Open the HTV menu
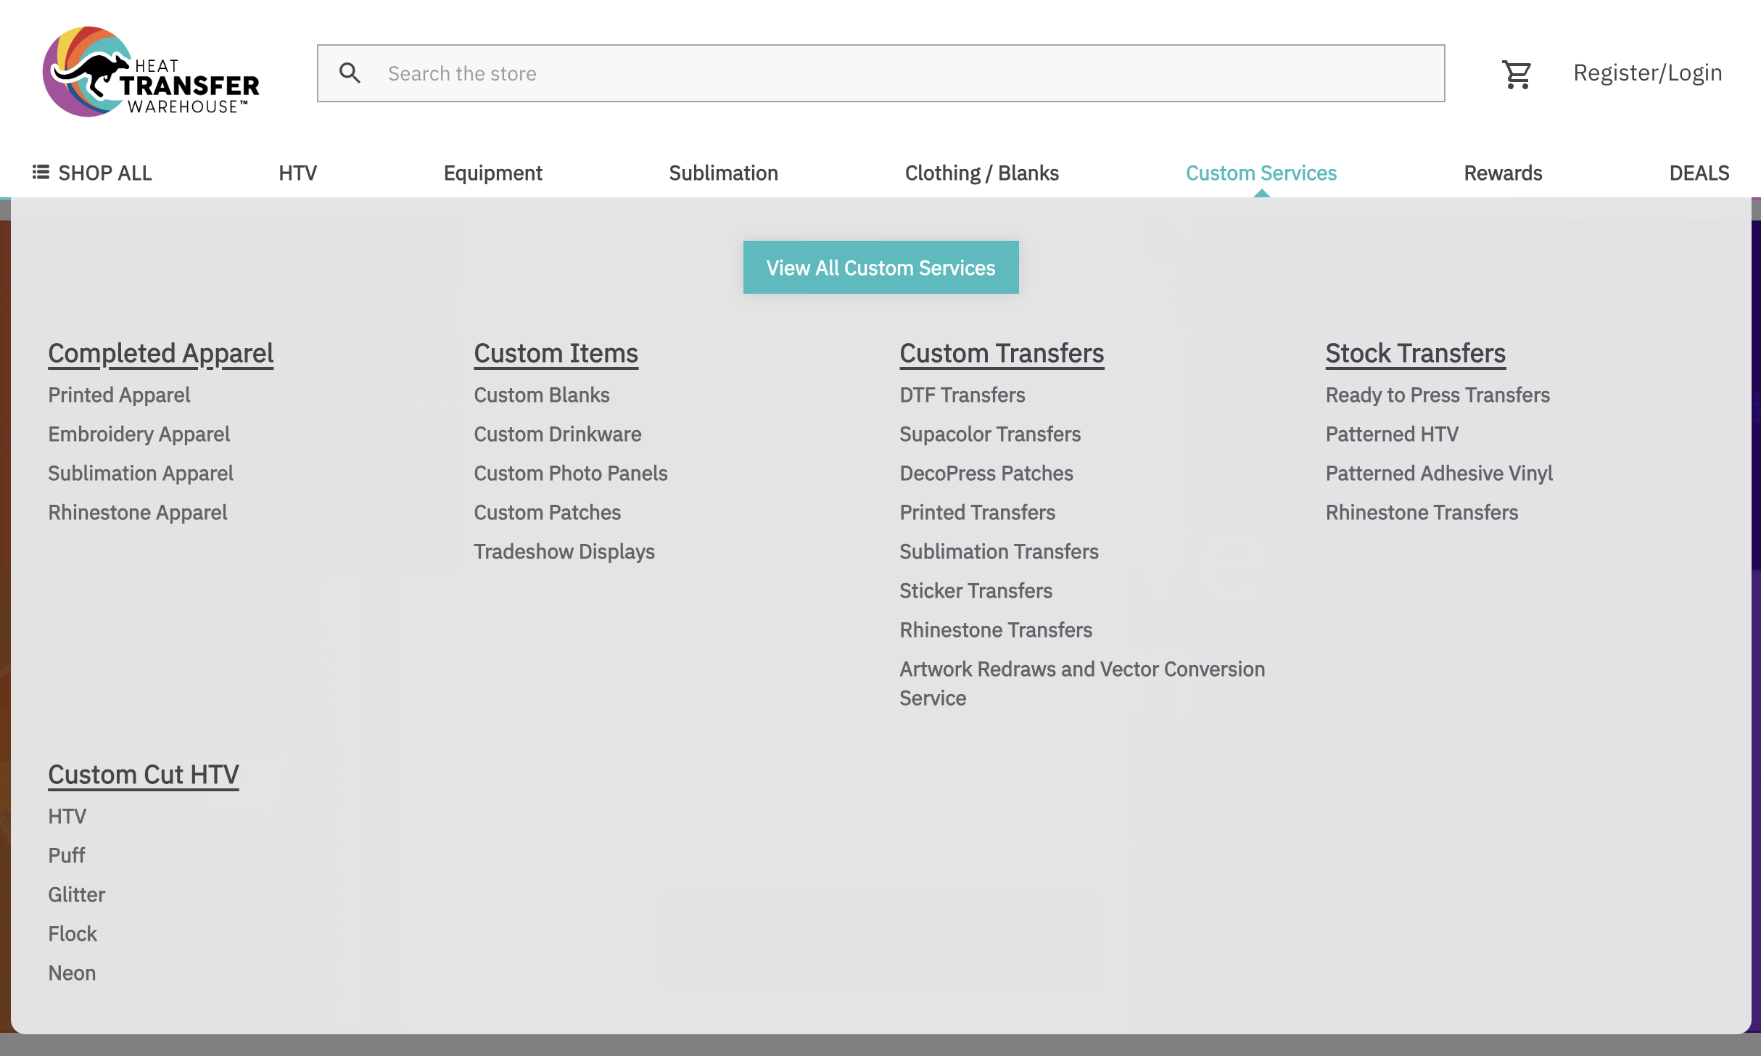 pyautogui.click(x=297, y=173)
